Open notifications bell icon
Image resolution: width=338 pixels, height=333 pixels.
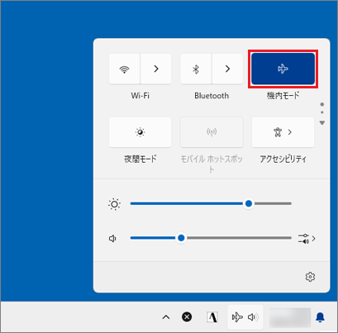point(320,317)
